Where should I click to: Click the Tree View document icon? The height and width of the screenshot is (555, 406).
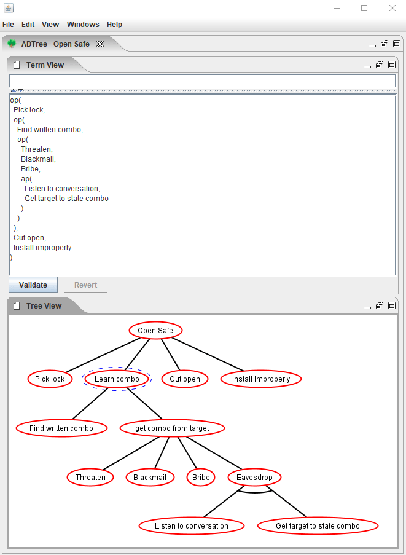point(16,306)
